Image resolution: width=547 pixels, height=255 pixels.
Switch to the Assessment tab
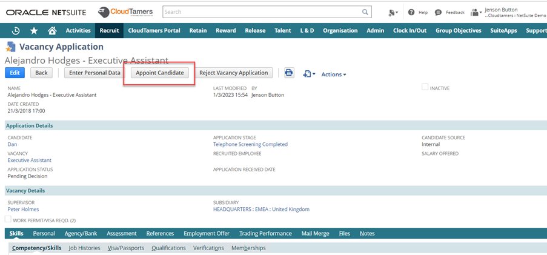coord(122,233)
